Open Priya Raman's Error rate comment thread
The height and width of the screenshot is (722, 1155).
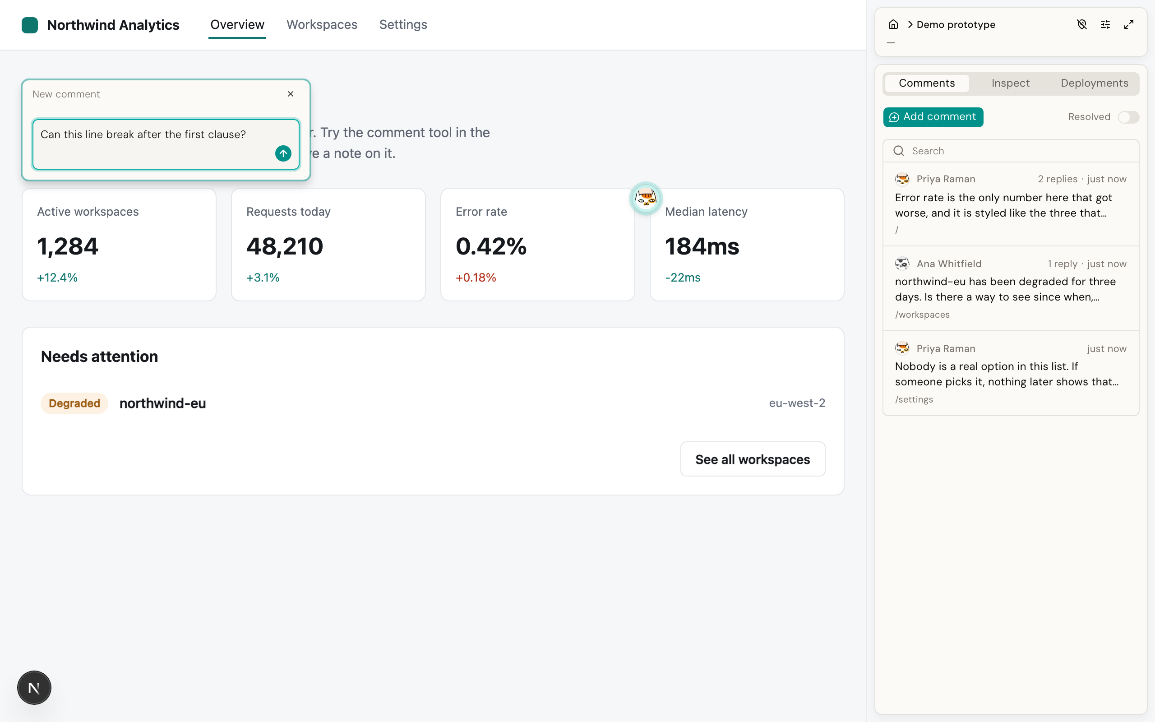click(x=1011, y=204)
